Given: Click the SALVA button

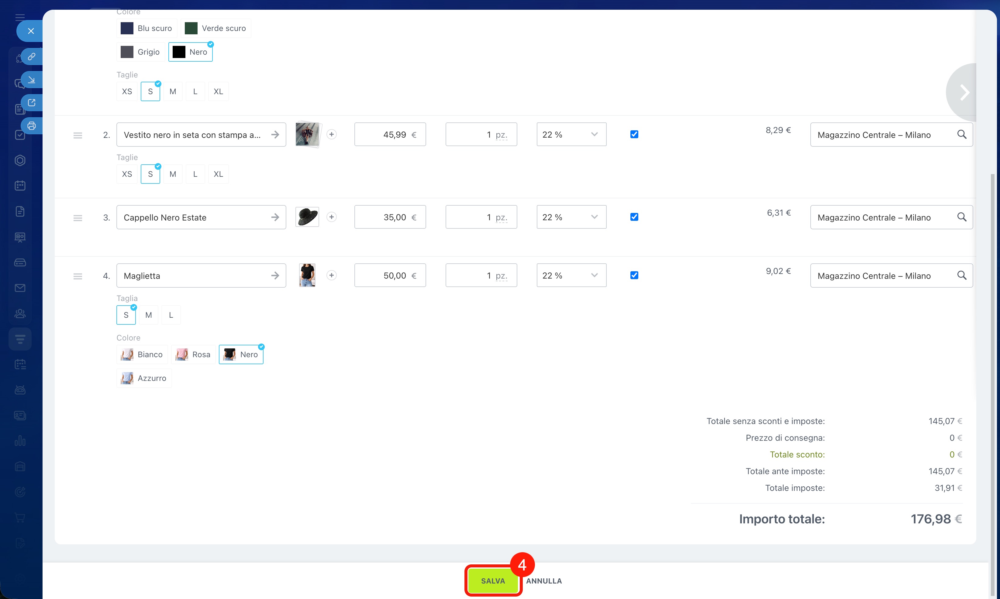Looking at the screenshot, I should pos(493,581).
